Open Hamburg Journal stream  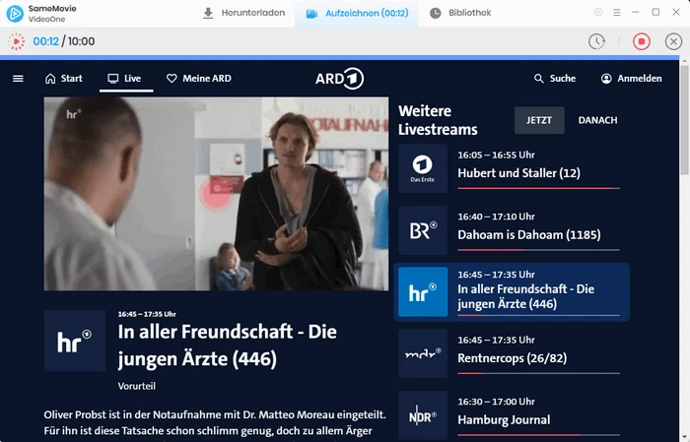pyautogui.click(x=504, y=419)
